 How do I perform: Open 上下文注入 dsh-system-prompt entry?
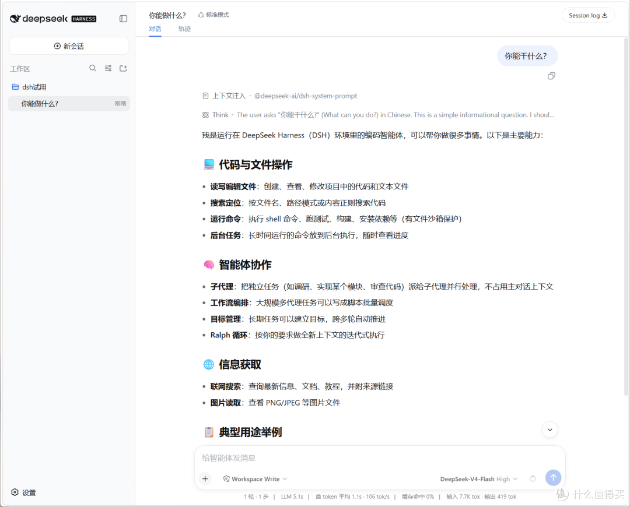(279, 96)
